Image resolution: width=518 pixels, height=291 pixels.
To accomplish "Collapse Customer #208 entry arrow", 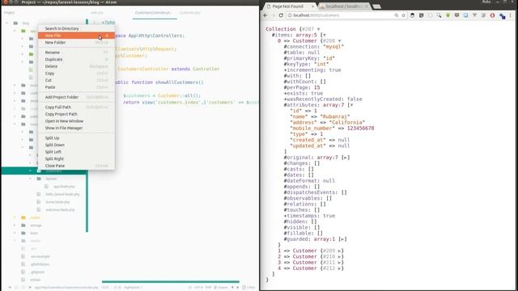I will [339, 41].
